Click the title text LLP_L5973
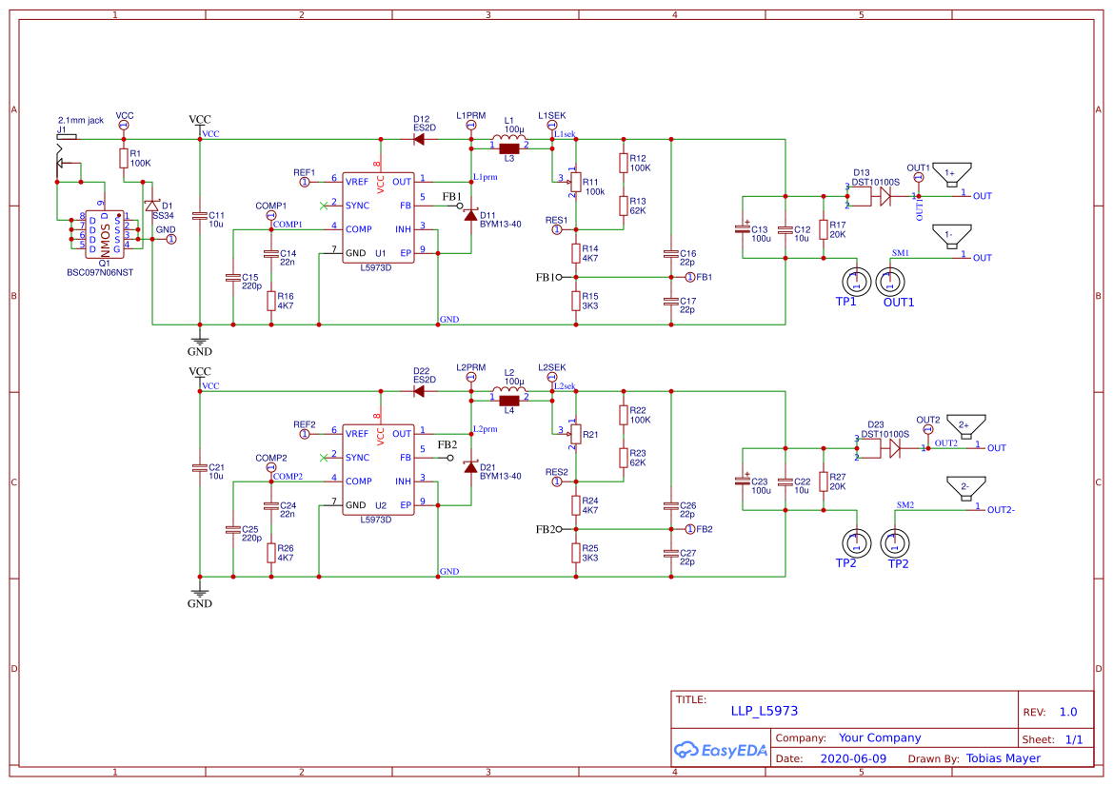 click(x=765, y=710)
